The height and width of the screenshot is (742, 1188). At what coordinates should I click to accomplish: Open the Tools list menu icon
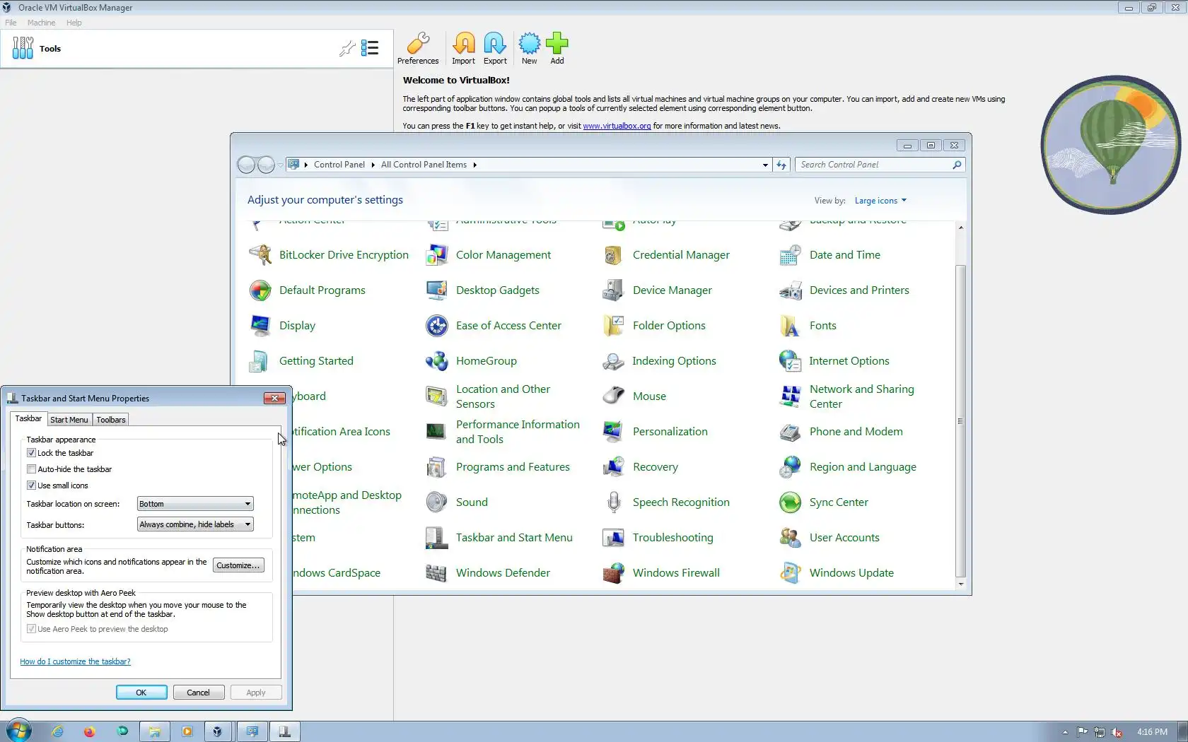(370, 48)
